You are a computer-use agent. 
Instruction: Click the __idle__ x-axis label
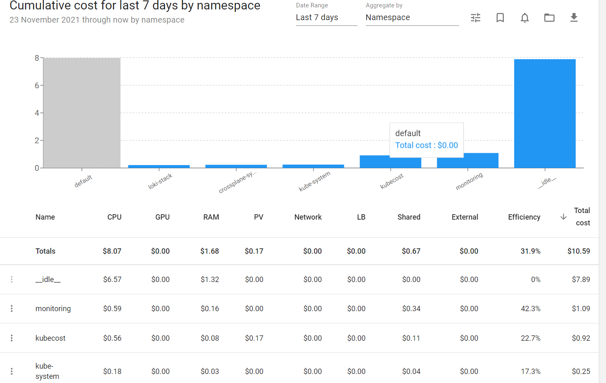click(x=547, y=182)
